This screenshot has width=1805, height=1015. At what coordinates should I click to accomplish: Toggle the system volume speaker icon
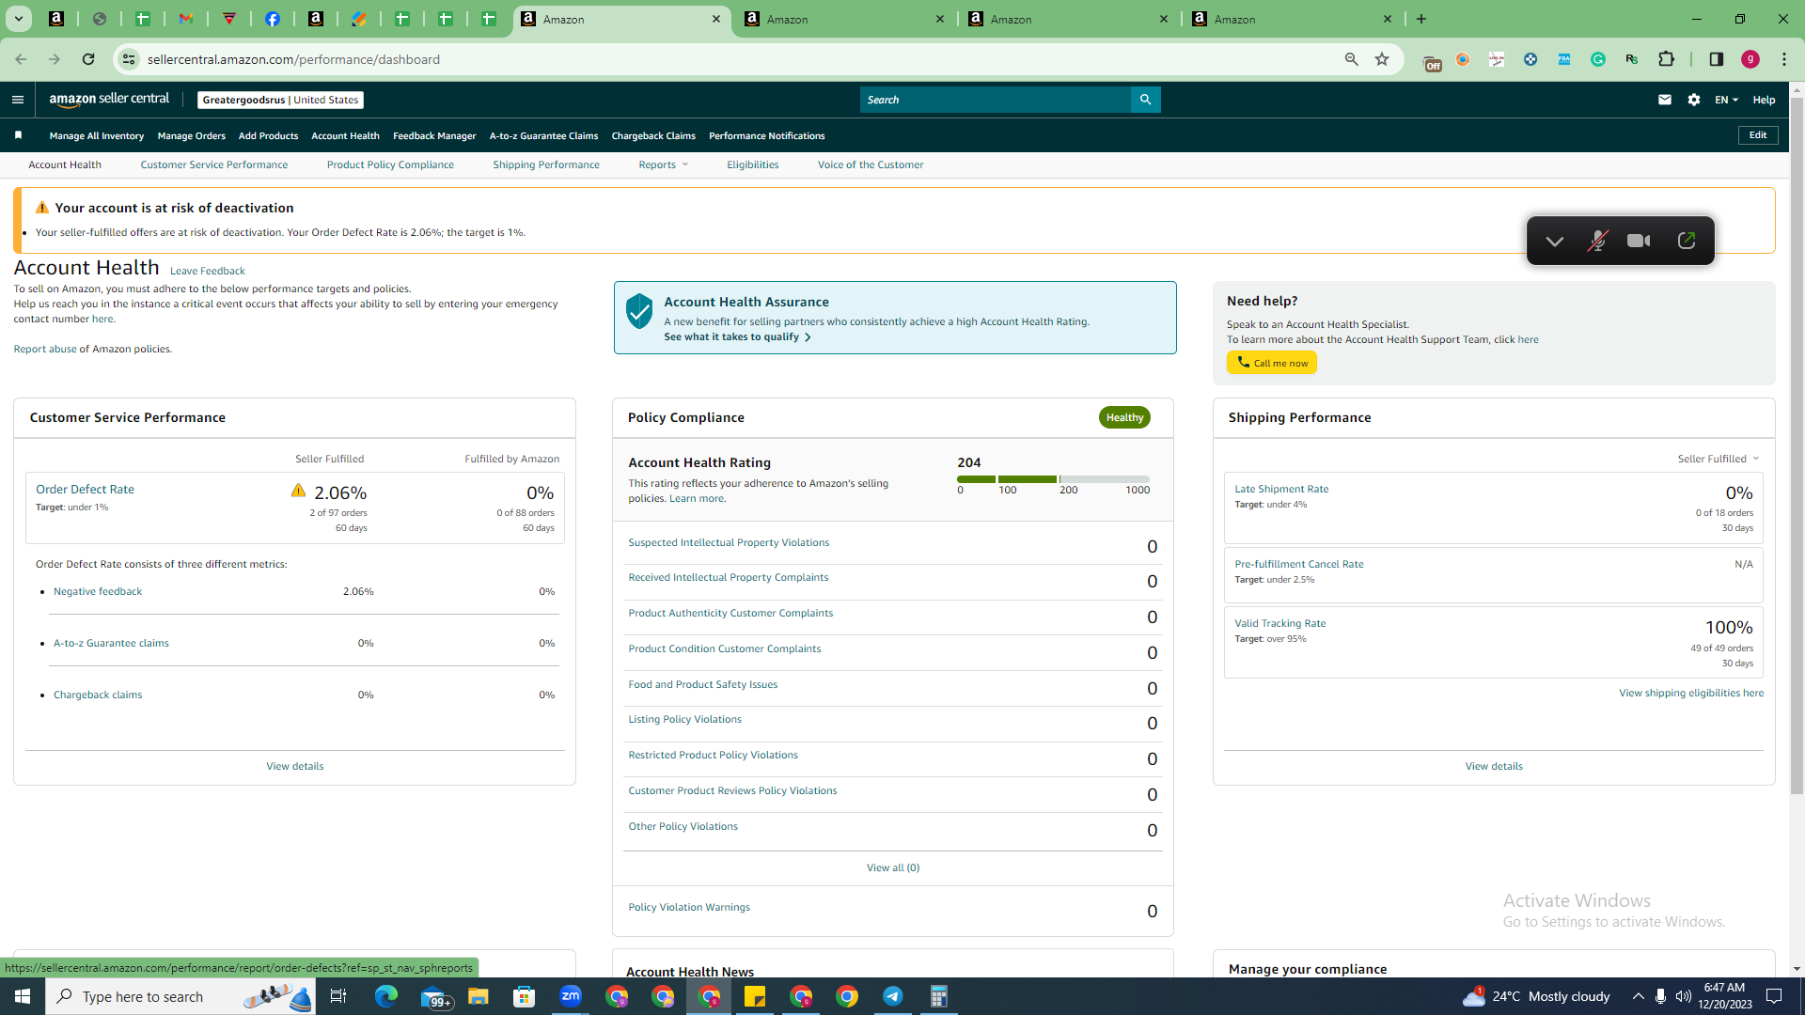(1683, 996)
